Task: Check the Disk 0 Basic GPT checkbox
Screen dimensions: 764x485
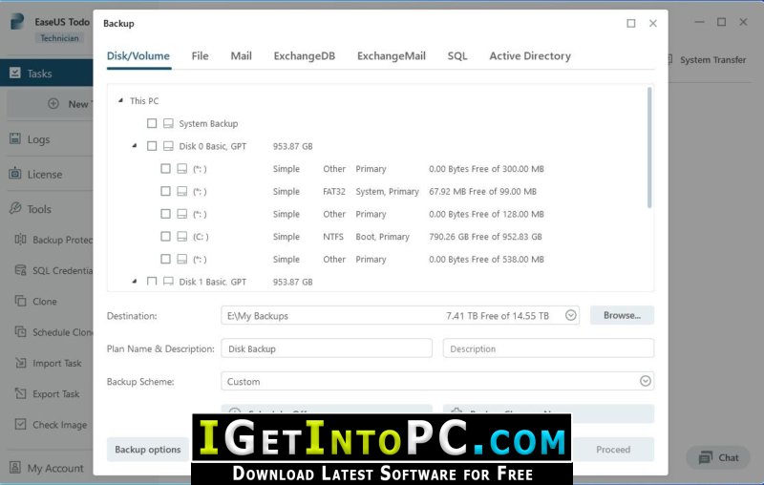Action: coord(152,146)
